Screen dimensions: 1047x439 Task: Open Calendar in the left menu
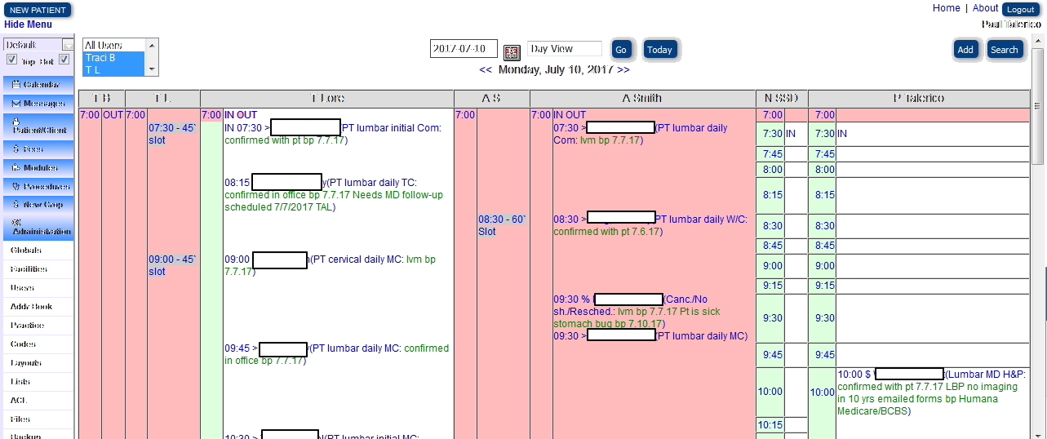tap(37, 85)
